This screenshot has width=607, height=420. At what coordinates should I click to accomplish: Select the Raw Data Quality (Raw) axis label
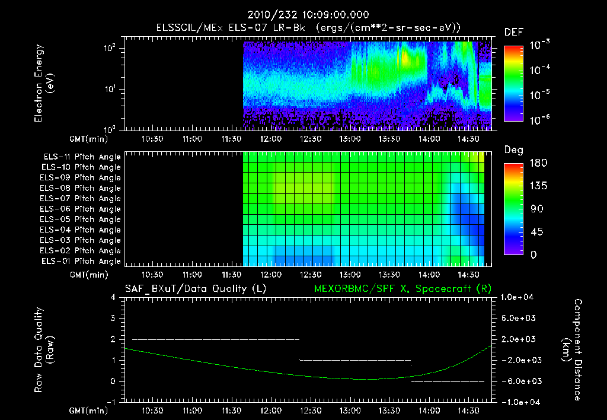coord(44,350)
